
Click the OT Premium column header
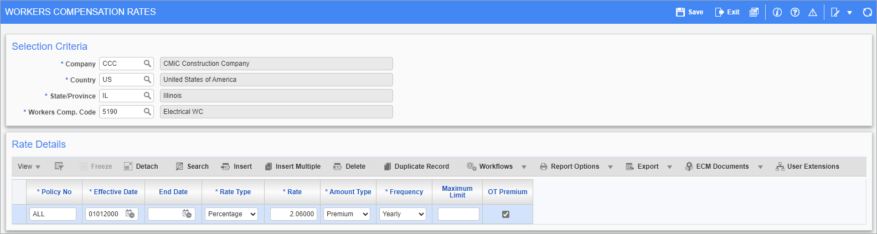pyautogui.click(x=508, y=192)
